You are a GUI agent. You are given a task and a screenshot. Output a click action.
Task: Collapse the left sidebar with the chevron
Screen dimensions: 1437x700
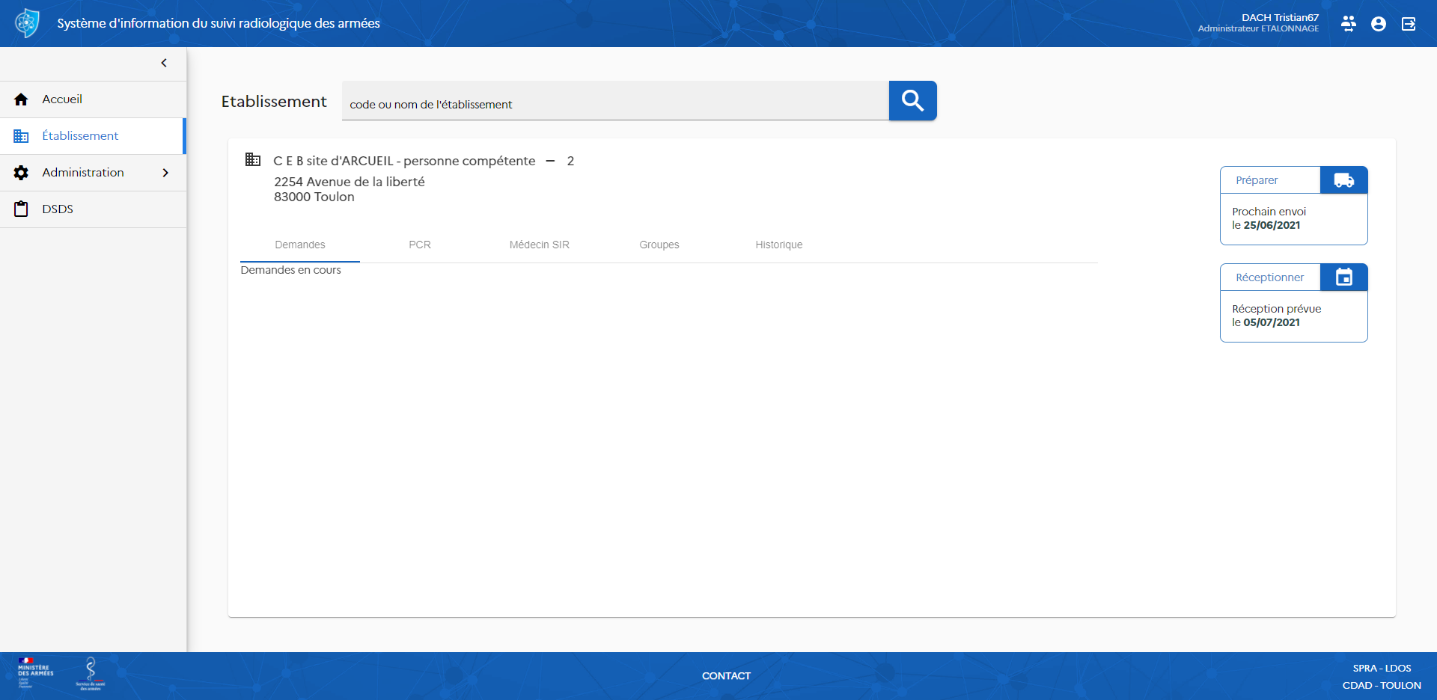point(164,63)
